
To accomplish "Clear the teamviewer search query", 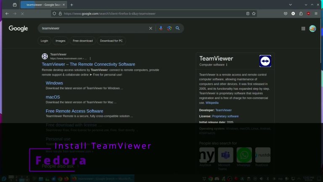I will [151, 29].
